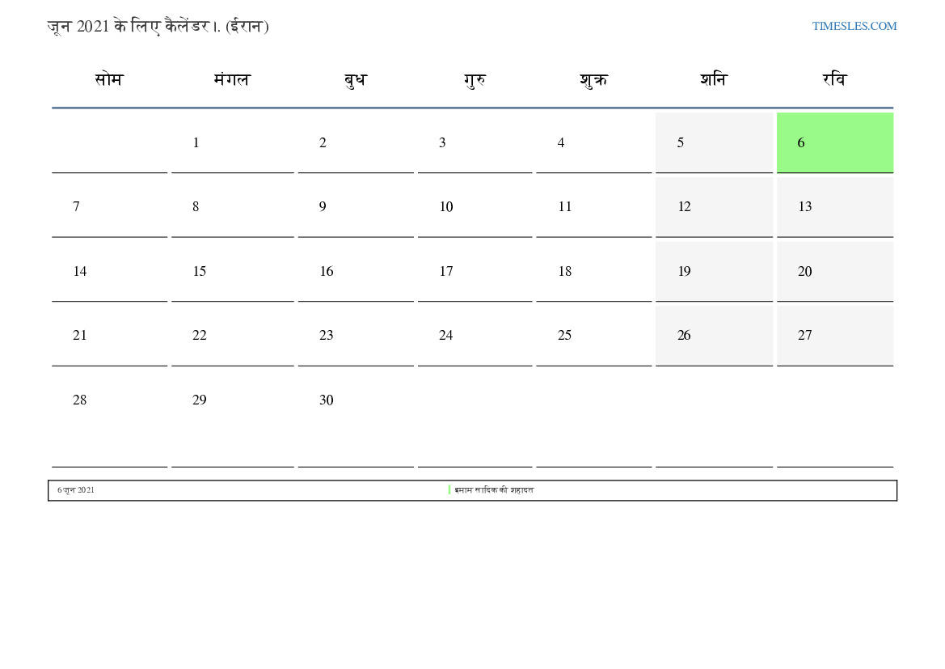Click the date 21 cell
Image resolution: width=945 pixels, height=669 pixels.
(x=80, y=336)
